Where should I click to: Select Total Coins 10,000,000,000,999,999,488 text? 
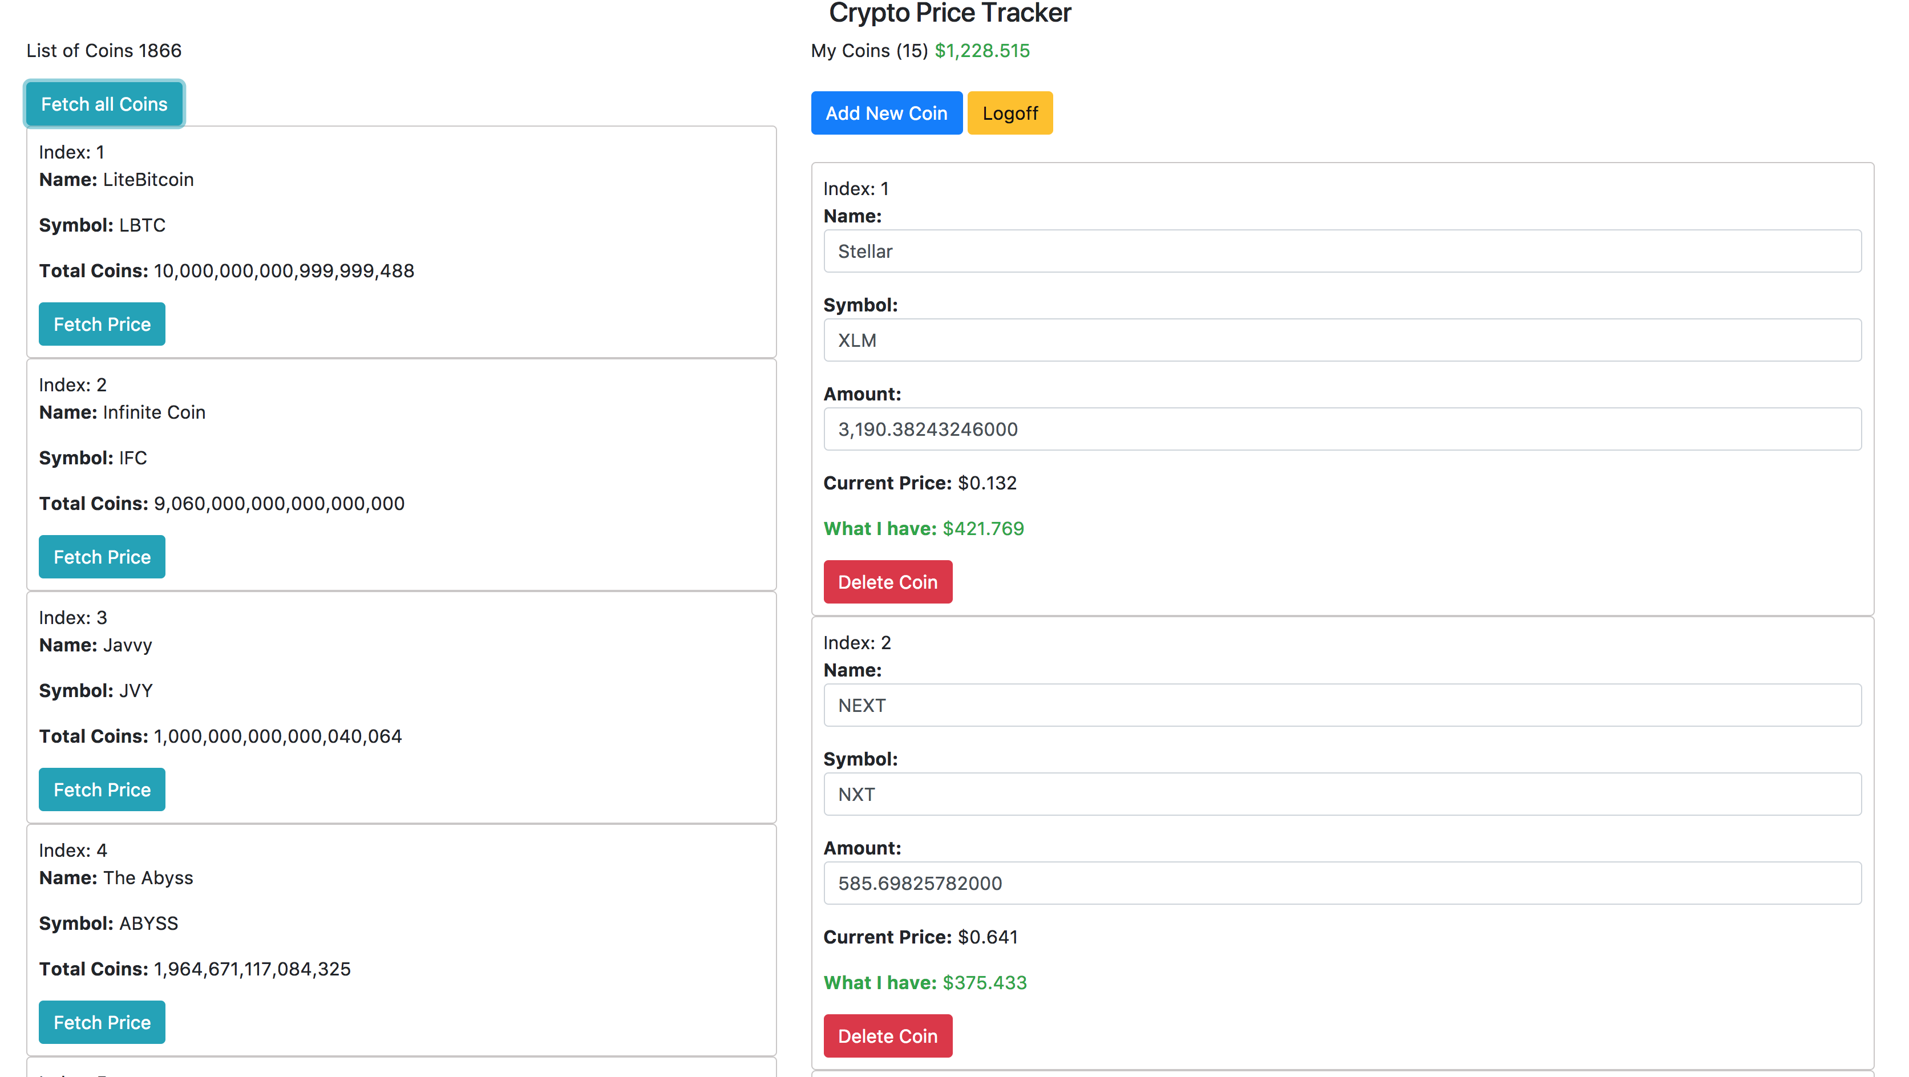tap(226, 271)
